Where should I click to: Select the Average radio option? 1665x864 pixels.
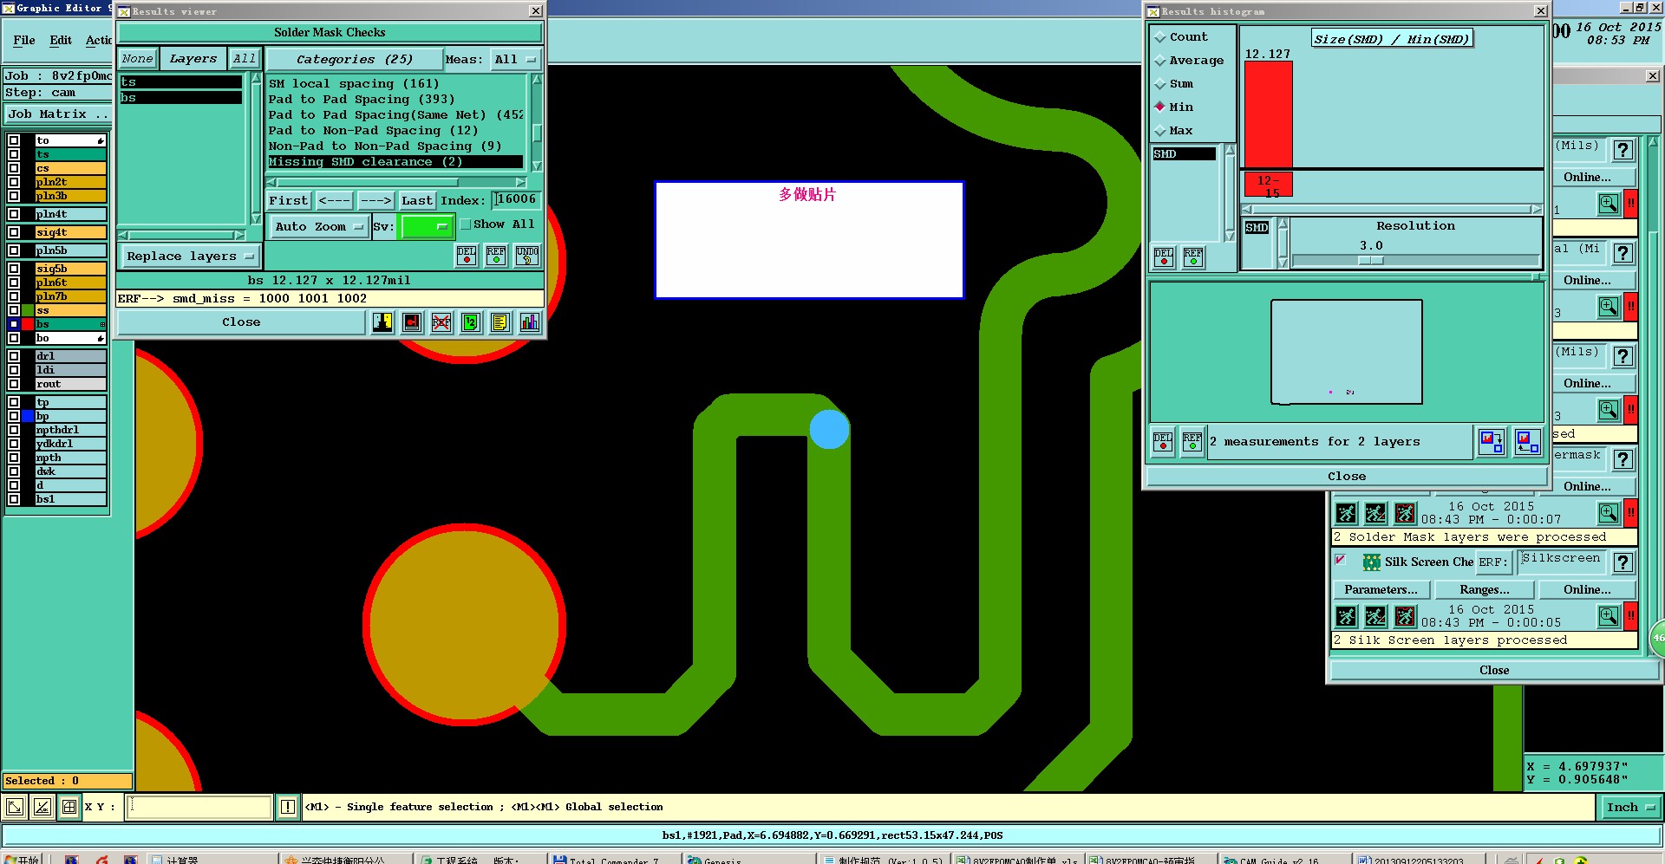coord(1160,61)
